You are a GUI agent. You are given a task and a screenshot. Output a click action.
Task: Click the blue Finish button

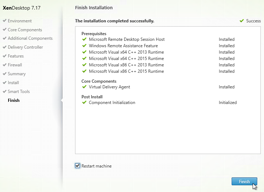coord(244,181)
